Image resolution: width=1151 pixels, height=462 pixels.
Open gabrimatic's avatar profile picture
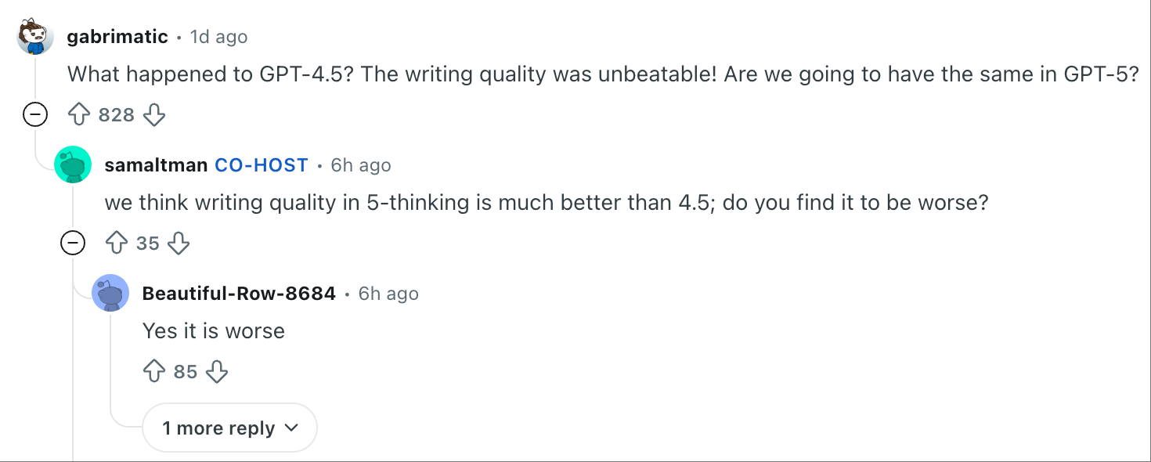pyautogui.click(x=35, y=38)
